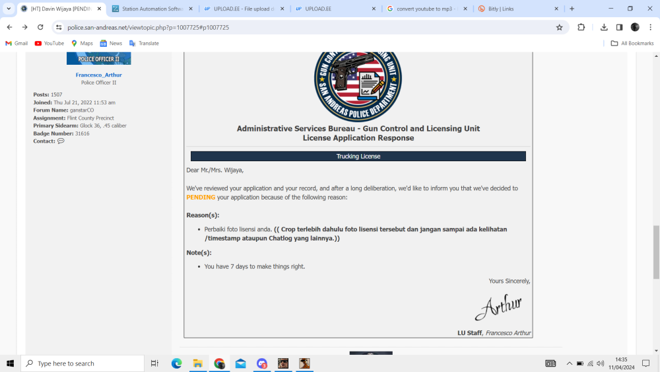
Task: Open a new browser tab
Action: [x=572, y=9]
